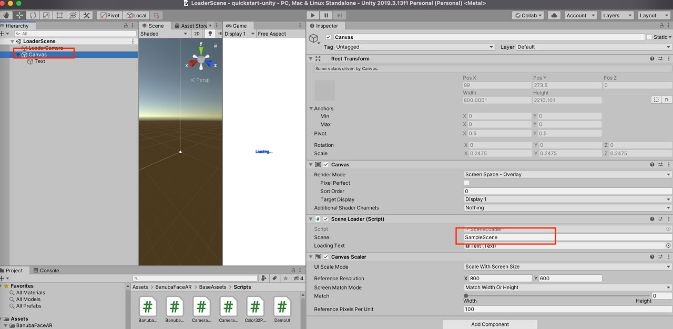673x329 pixels.
Task: Toggle the Pivot handle position button
Action: click(109, 16)
